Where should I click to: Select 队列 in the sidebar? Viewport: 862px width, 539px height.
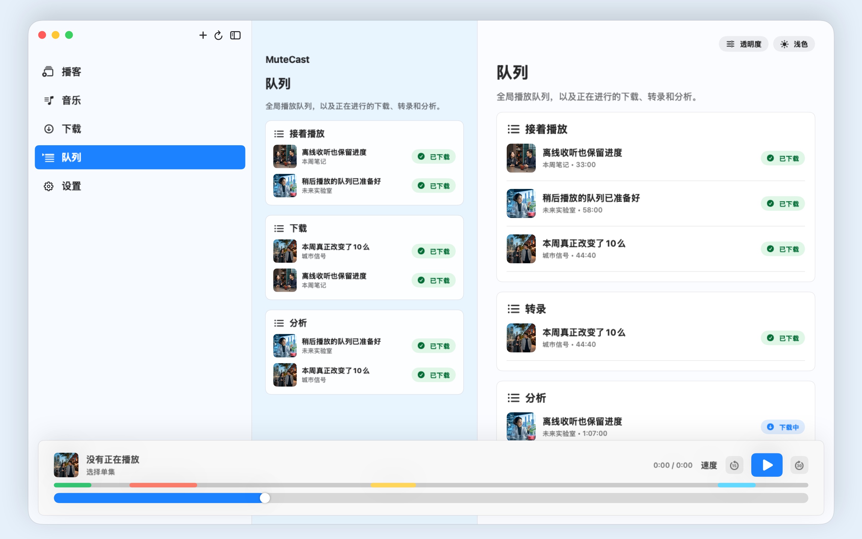(x=140, y=157)
